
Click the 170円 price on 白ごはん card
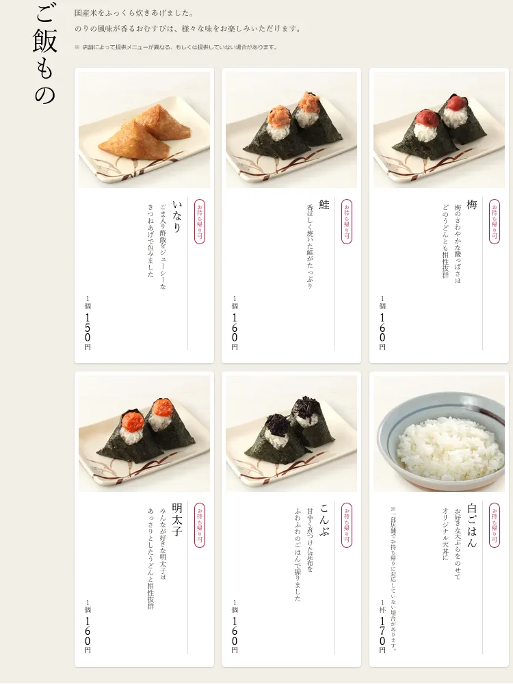pos(382,635)
